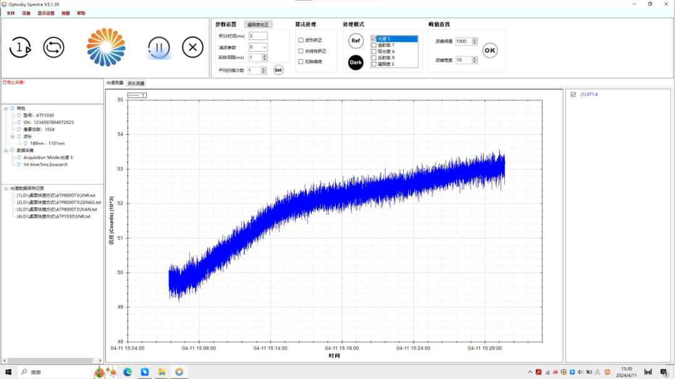Click the 189nm - 1101nm node icon
Viewport: 675px width, 379px height.
coord(26,143)
